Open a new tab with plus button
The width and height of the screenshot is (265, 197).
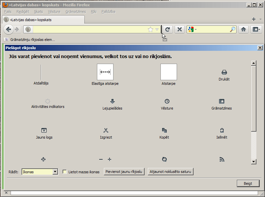253,19
